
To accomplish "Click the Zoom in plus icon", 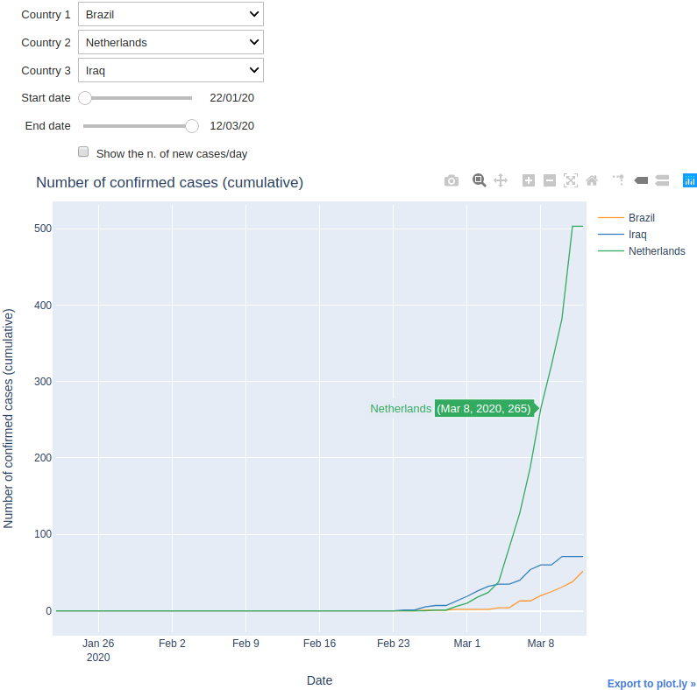I will [529, 180].
